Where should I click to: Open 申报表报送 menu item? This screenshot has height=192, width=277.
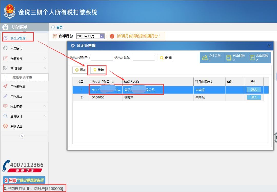click(24, 86)
